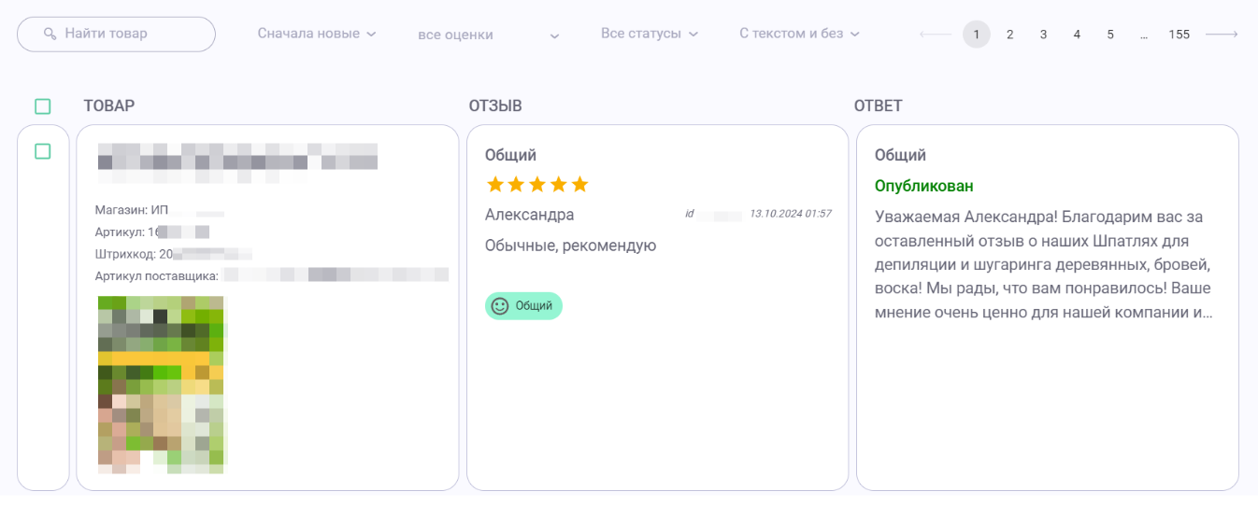
Task: Go to previous page with left arrow
Action: pos(935,35)
